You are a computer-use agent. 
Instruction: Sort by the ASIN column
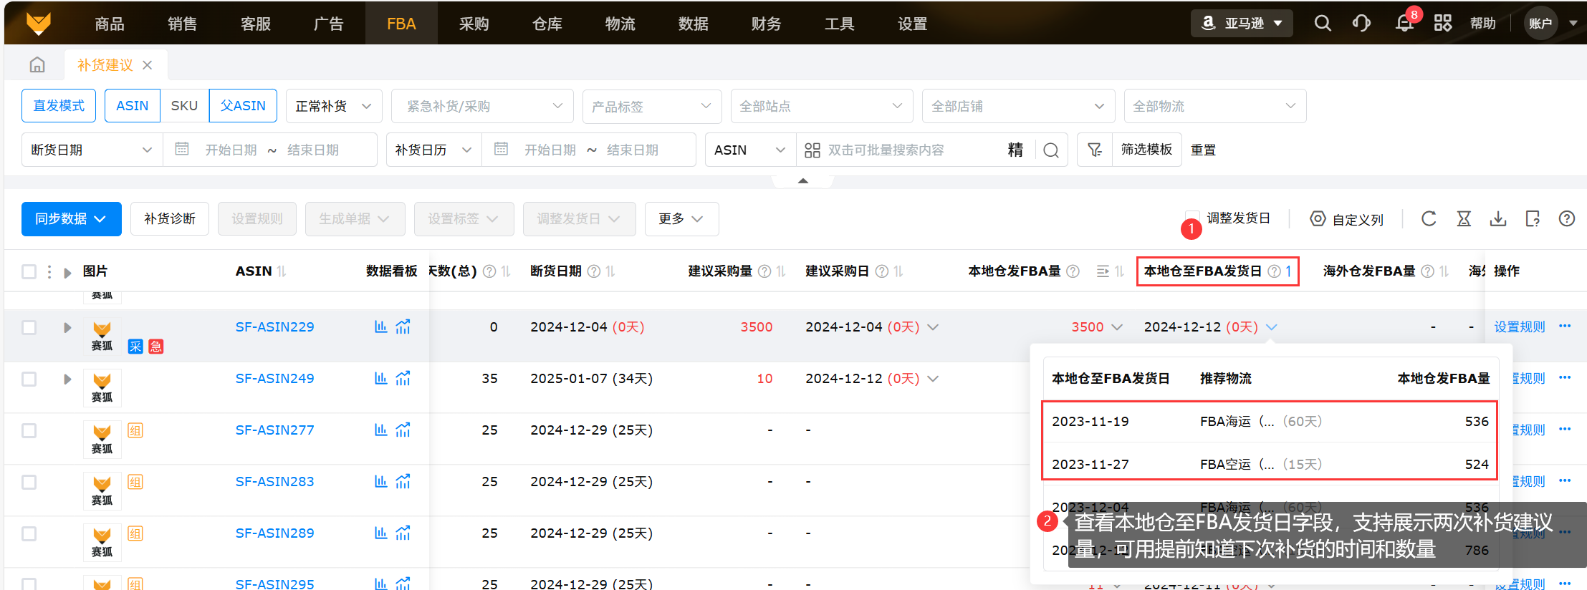point(282,271)
